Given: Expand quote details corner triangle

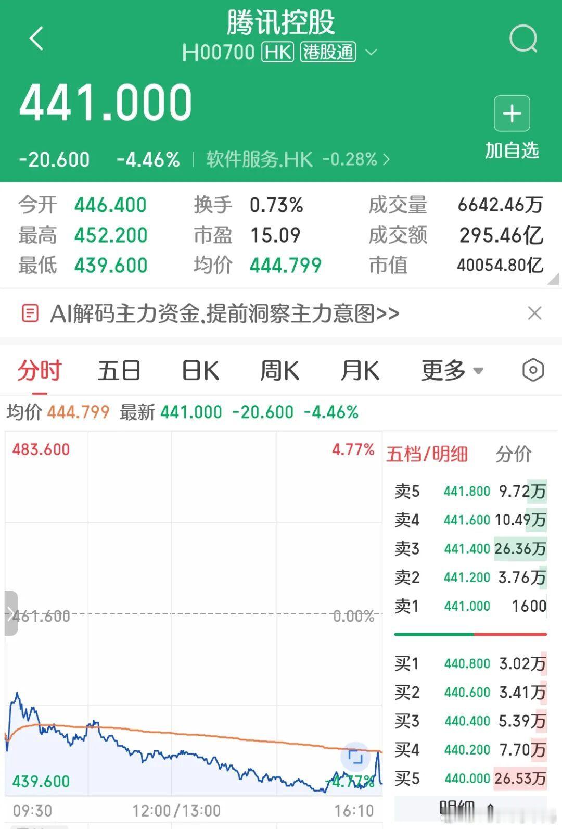Looking at the screenshot, I should pos(553,280).
